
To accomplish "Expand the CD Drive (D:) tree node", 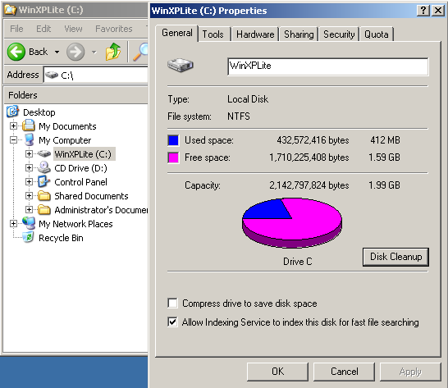I will point(29,167).
